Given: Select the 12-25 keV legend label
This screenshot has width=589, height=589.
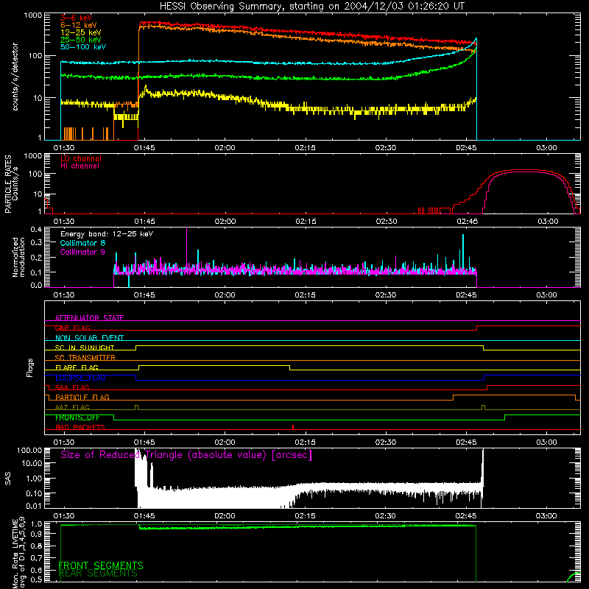Looking at the screenshot, I should (x=81, y=32).
